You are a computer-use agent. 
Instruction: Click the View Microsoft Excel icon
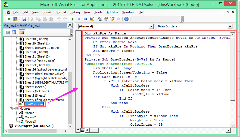coord(9,19)
